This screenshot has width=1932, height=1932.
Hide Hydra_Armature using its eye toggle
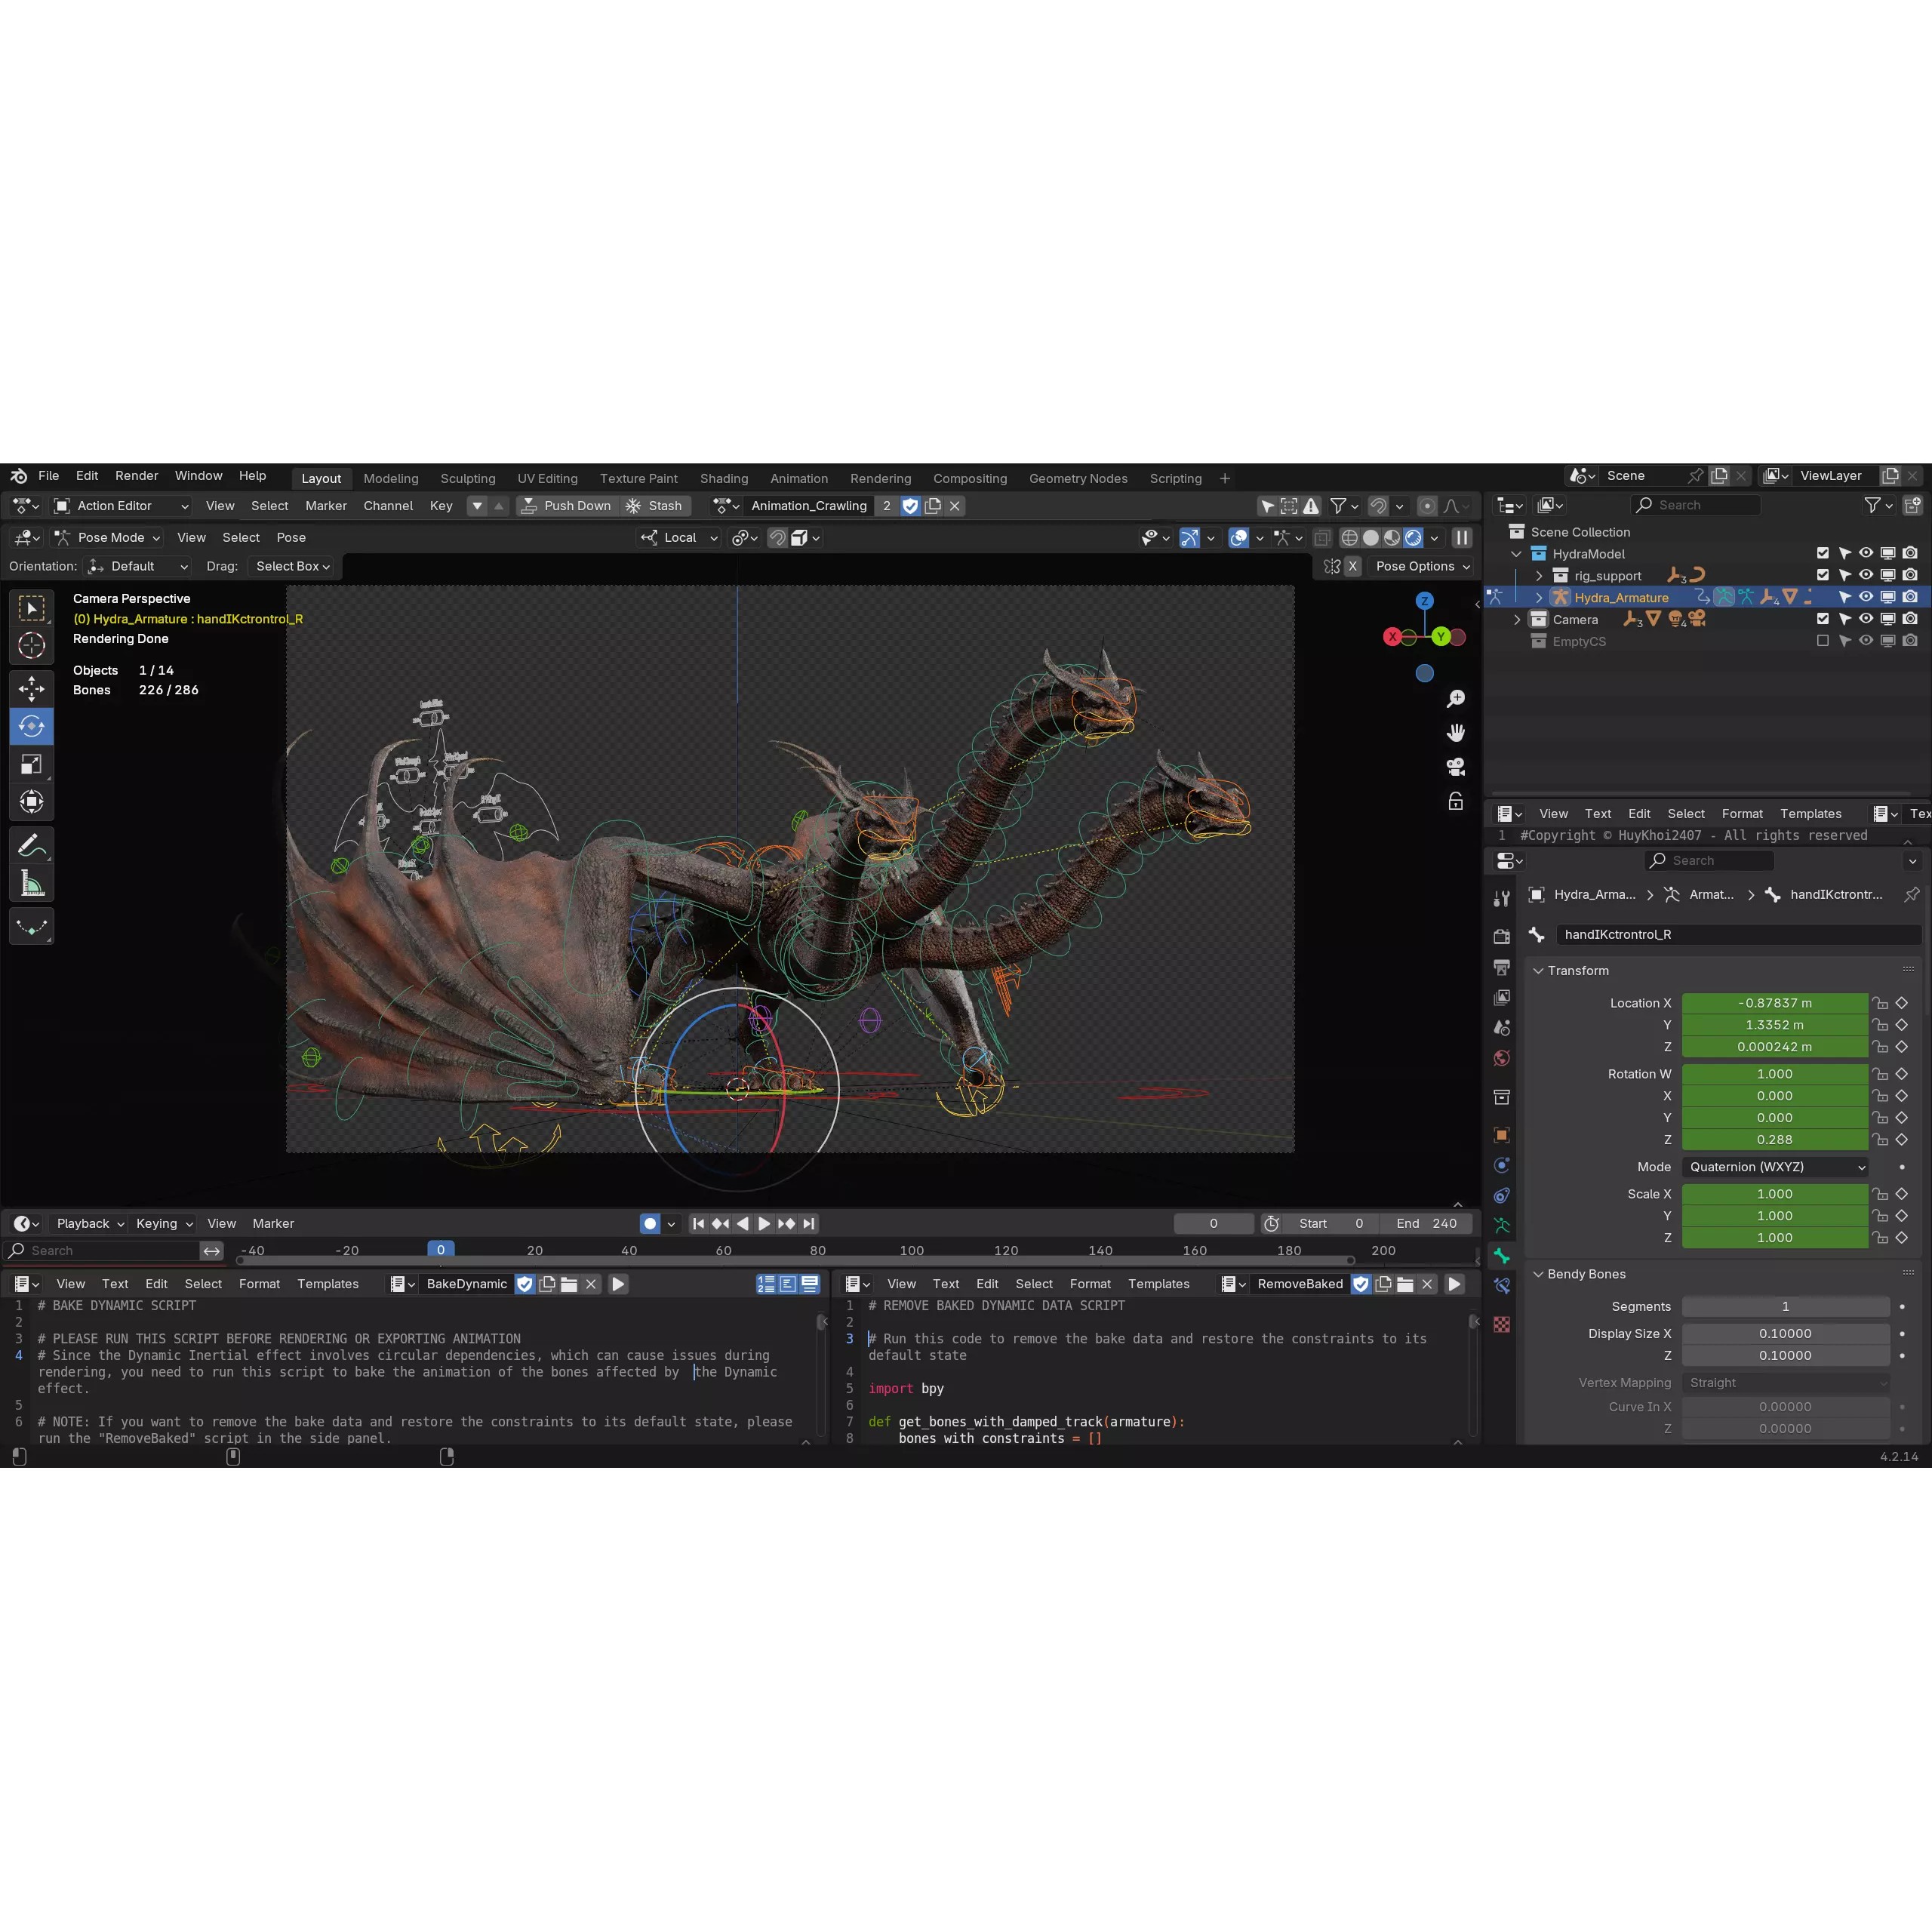[1866, 596]
